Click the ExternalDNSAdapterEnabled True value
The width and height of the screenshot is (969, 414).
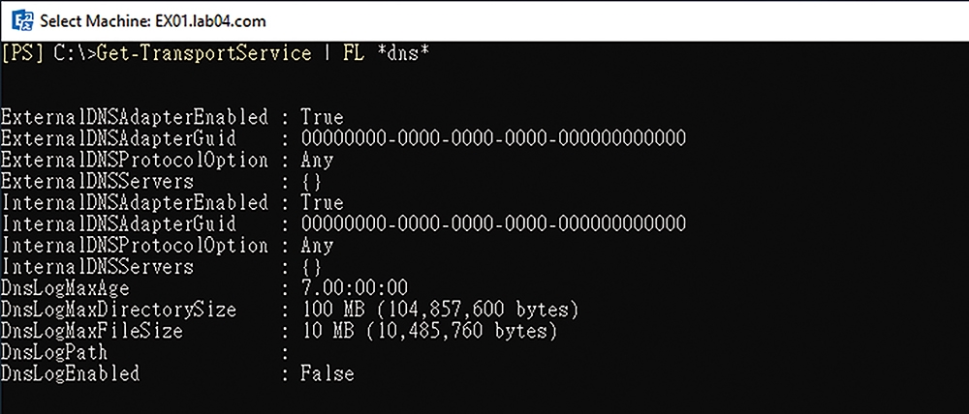(x=322, y=117)
